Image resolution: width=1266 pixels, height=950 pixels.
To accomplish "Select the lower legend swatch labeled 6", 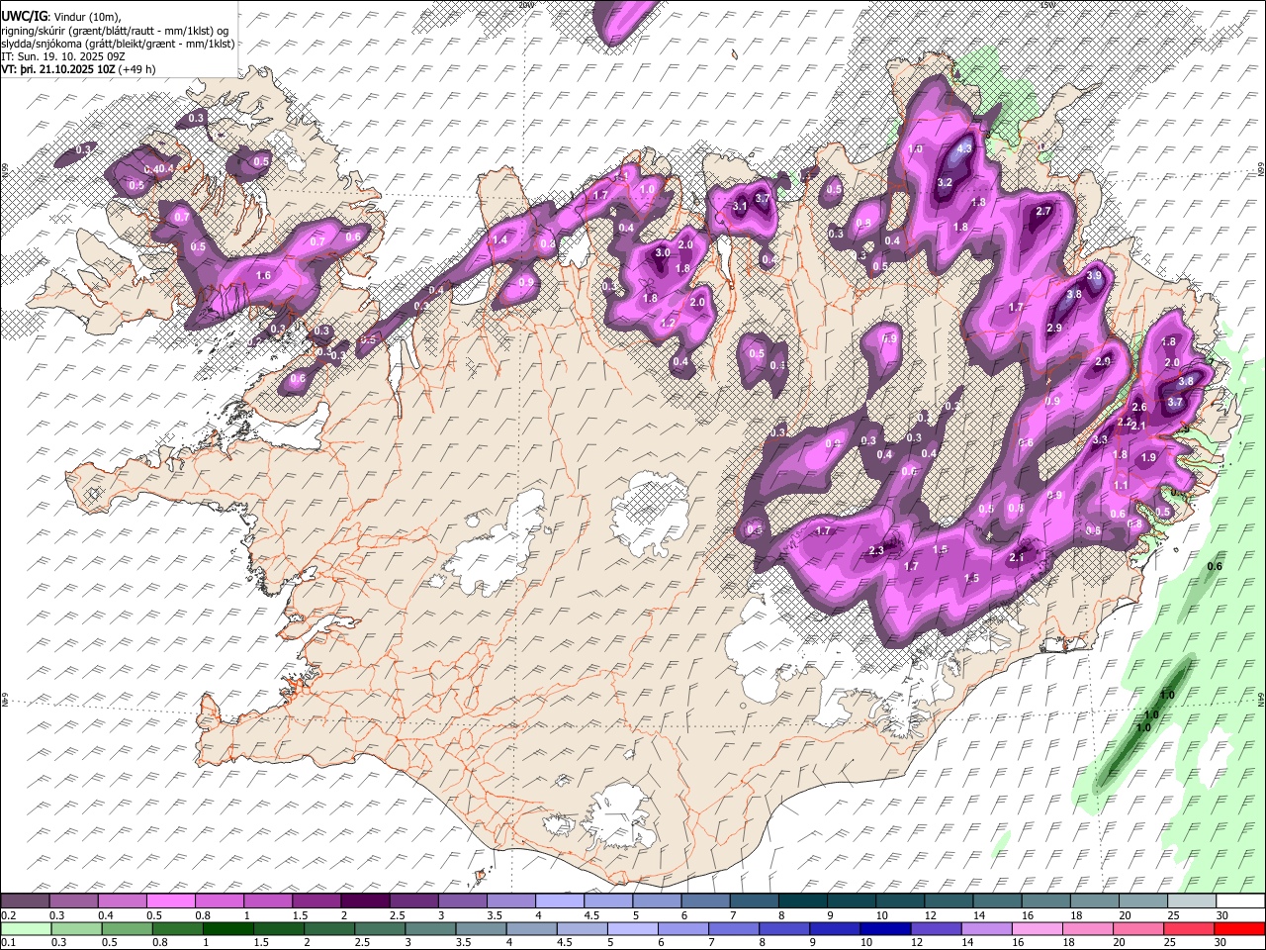I will point(681,928).
